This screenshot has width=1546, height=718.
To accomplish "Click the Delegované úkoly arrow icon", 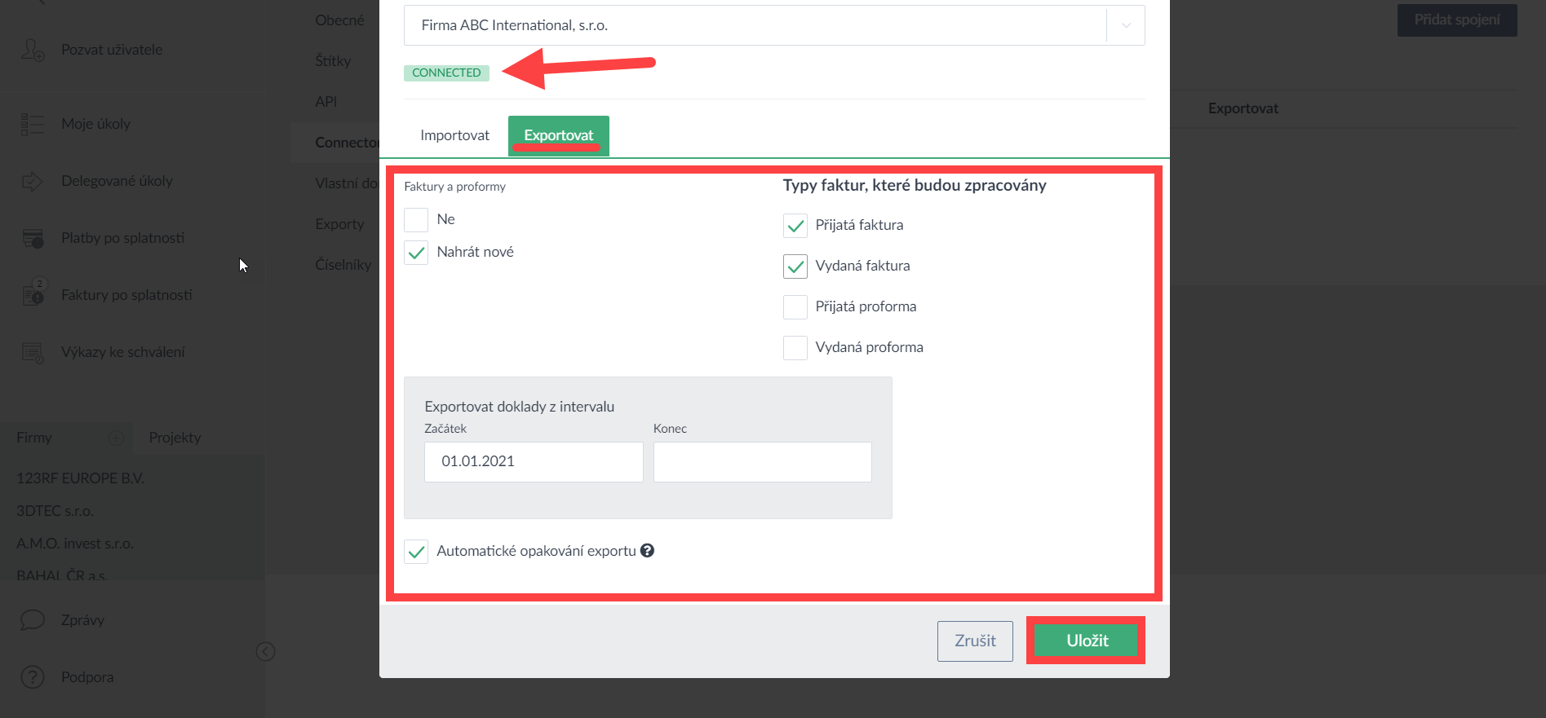I will click(33, 181).
